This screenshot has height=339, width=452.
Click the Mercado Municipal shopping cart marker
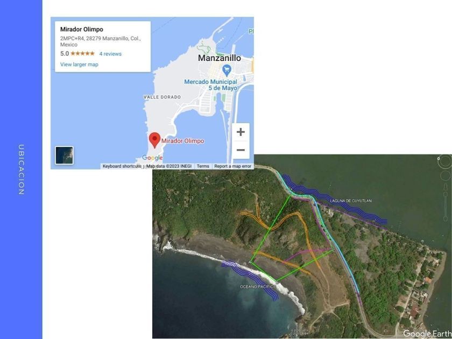pyautogui.click(x=227, y=69)
